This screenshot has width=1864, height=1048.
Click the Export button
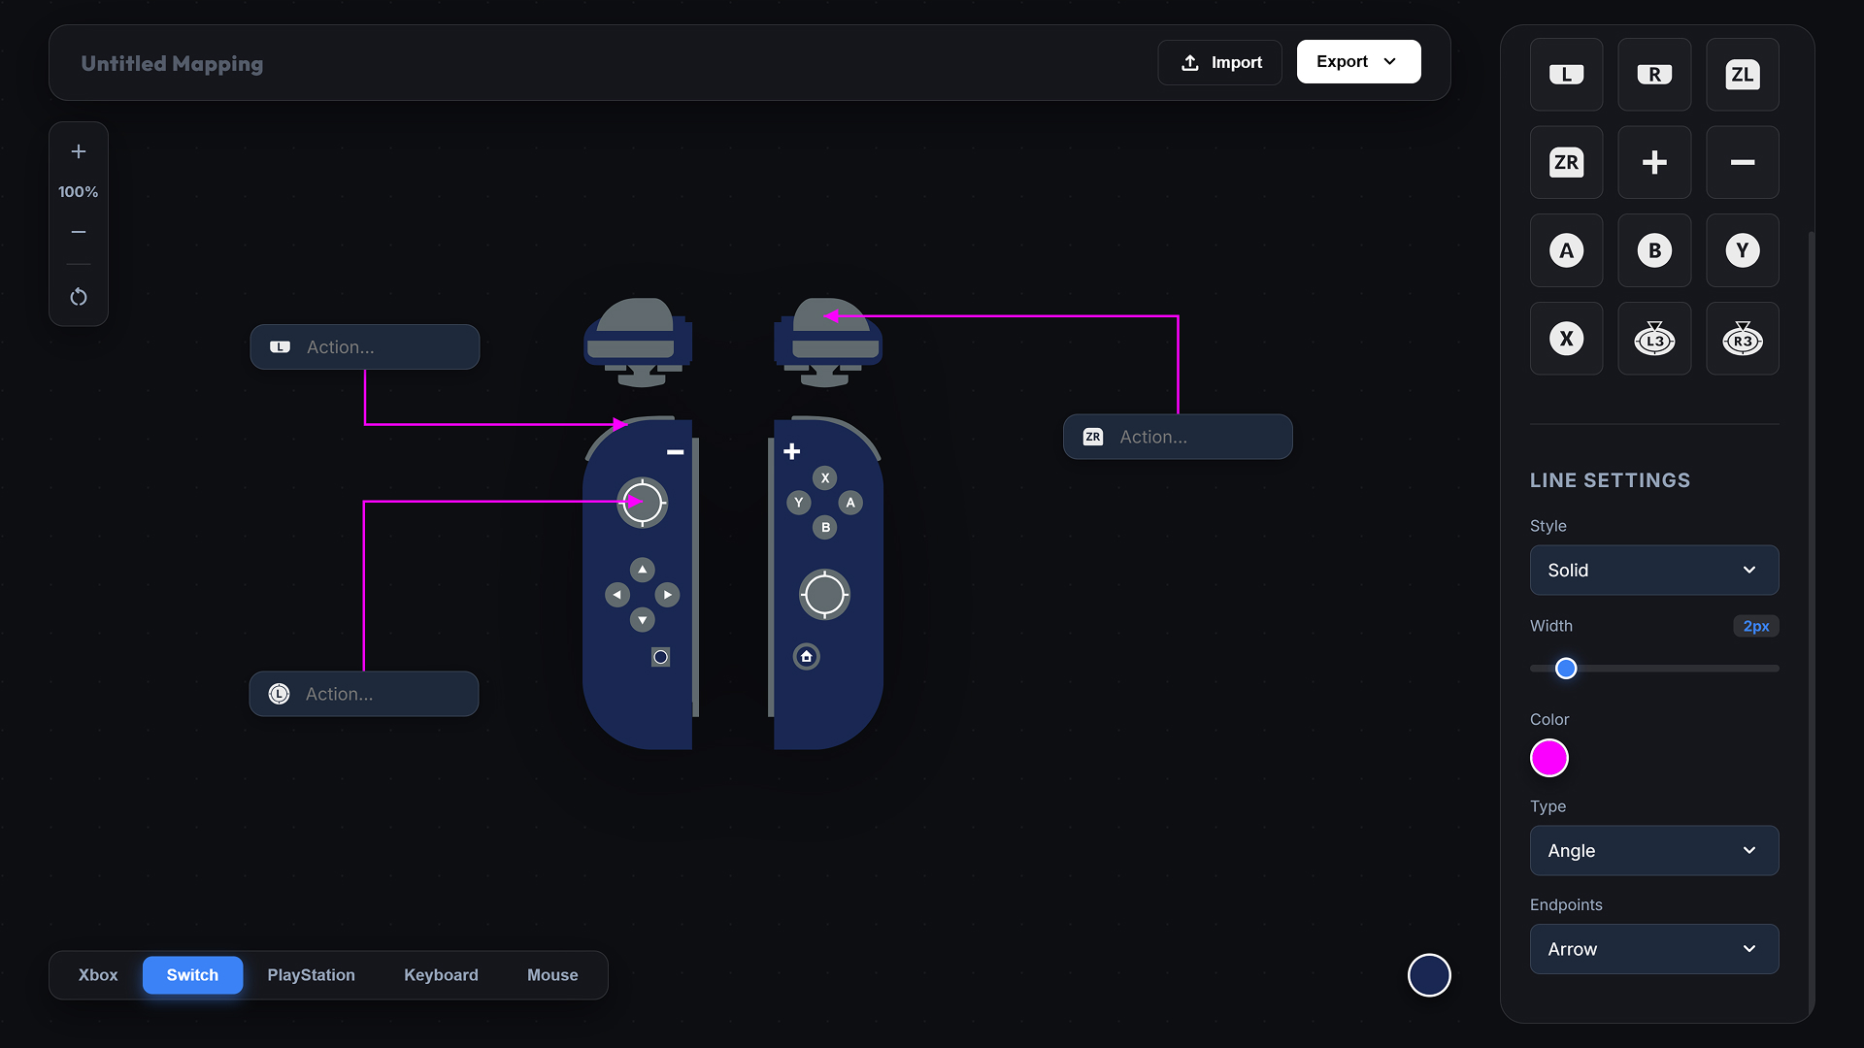[1357, 61]
